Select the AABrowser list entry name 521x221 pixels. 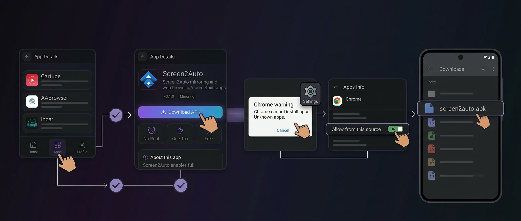[55, 98]
